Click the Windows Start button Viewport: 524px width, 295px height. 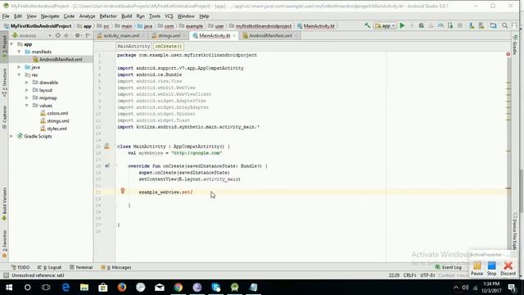9,288
